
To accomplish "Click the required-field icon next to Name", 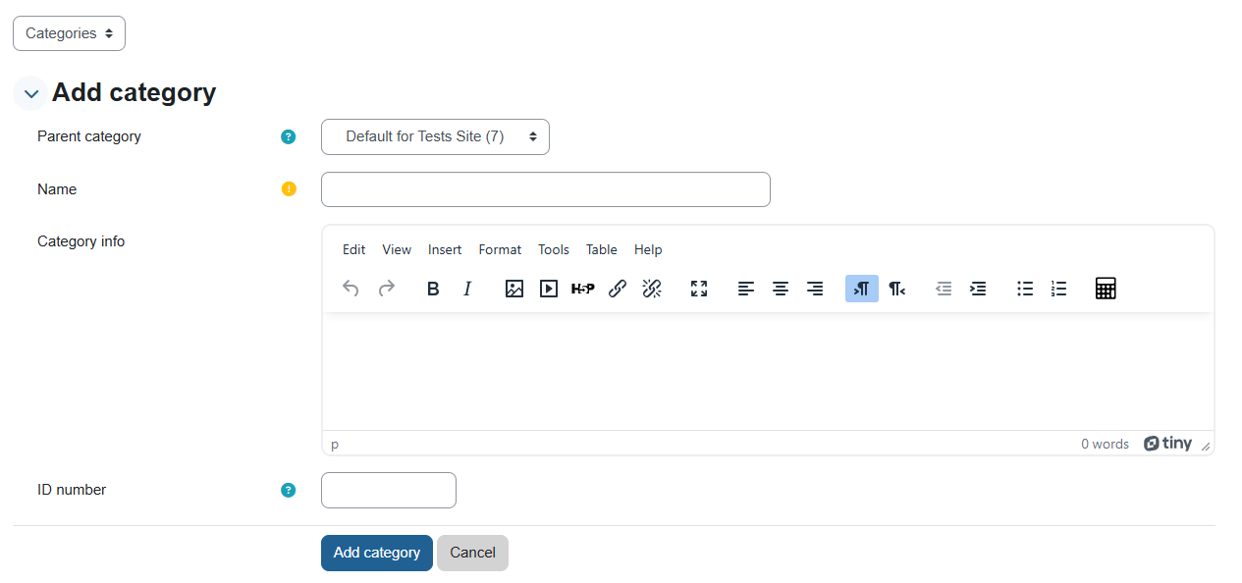I will click(x=289, y=189).
